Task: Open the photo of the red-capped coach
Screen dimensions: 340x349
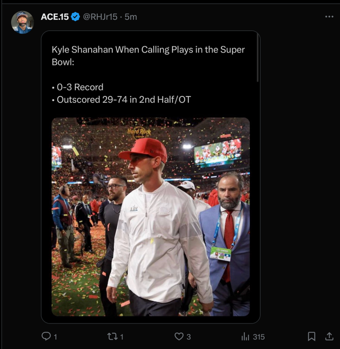Action: pyautogui.click(x=150, y=217)
